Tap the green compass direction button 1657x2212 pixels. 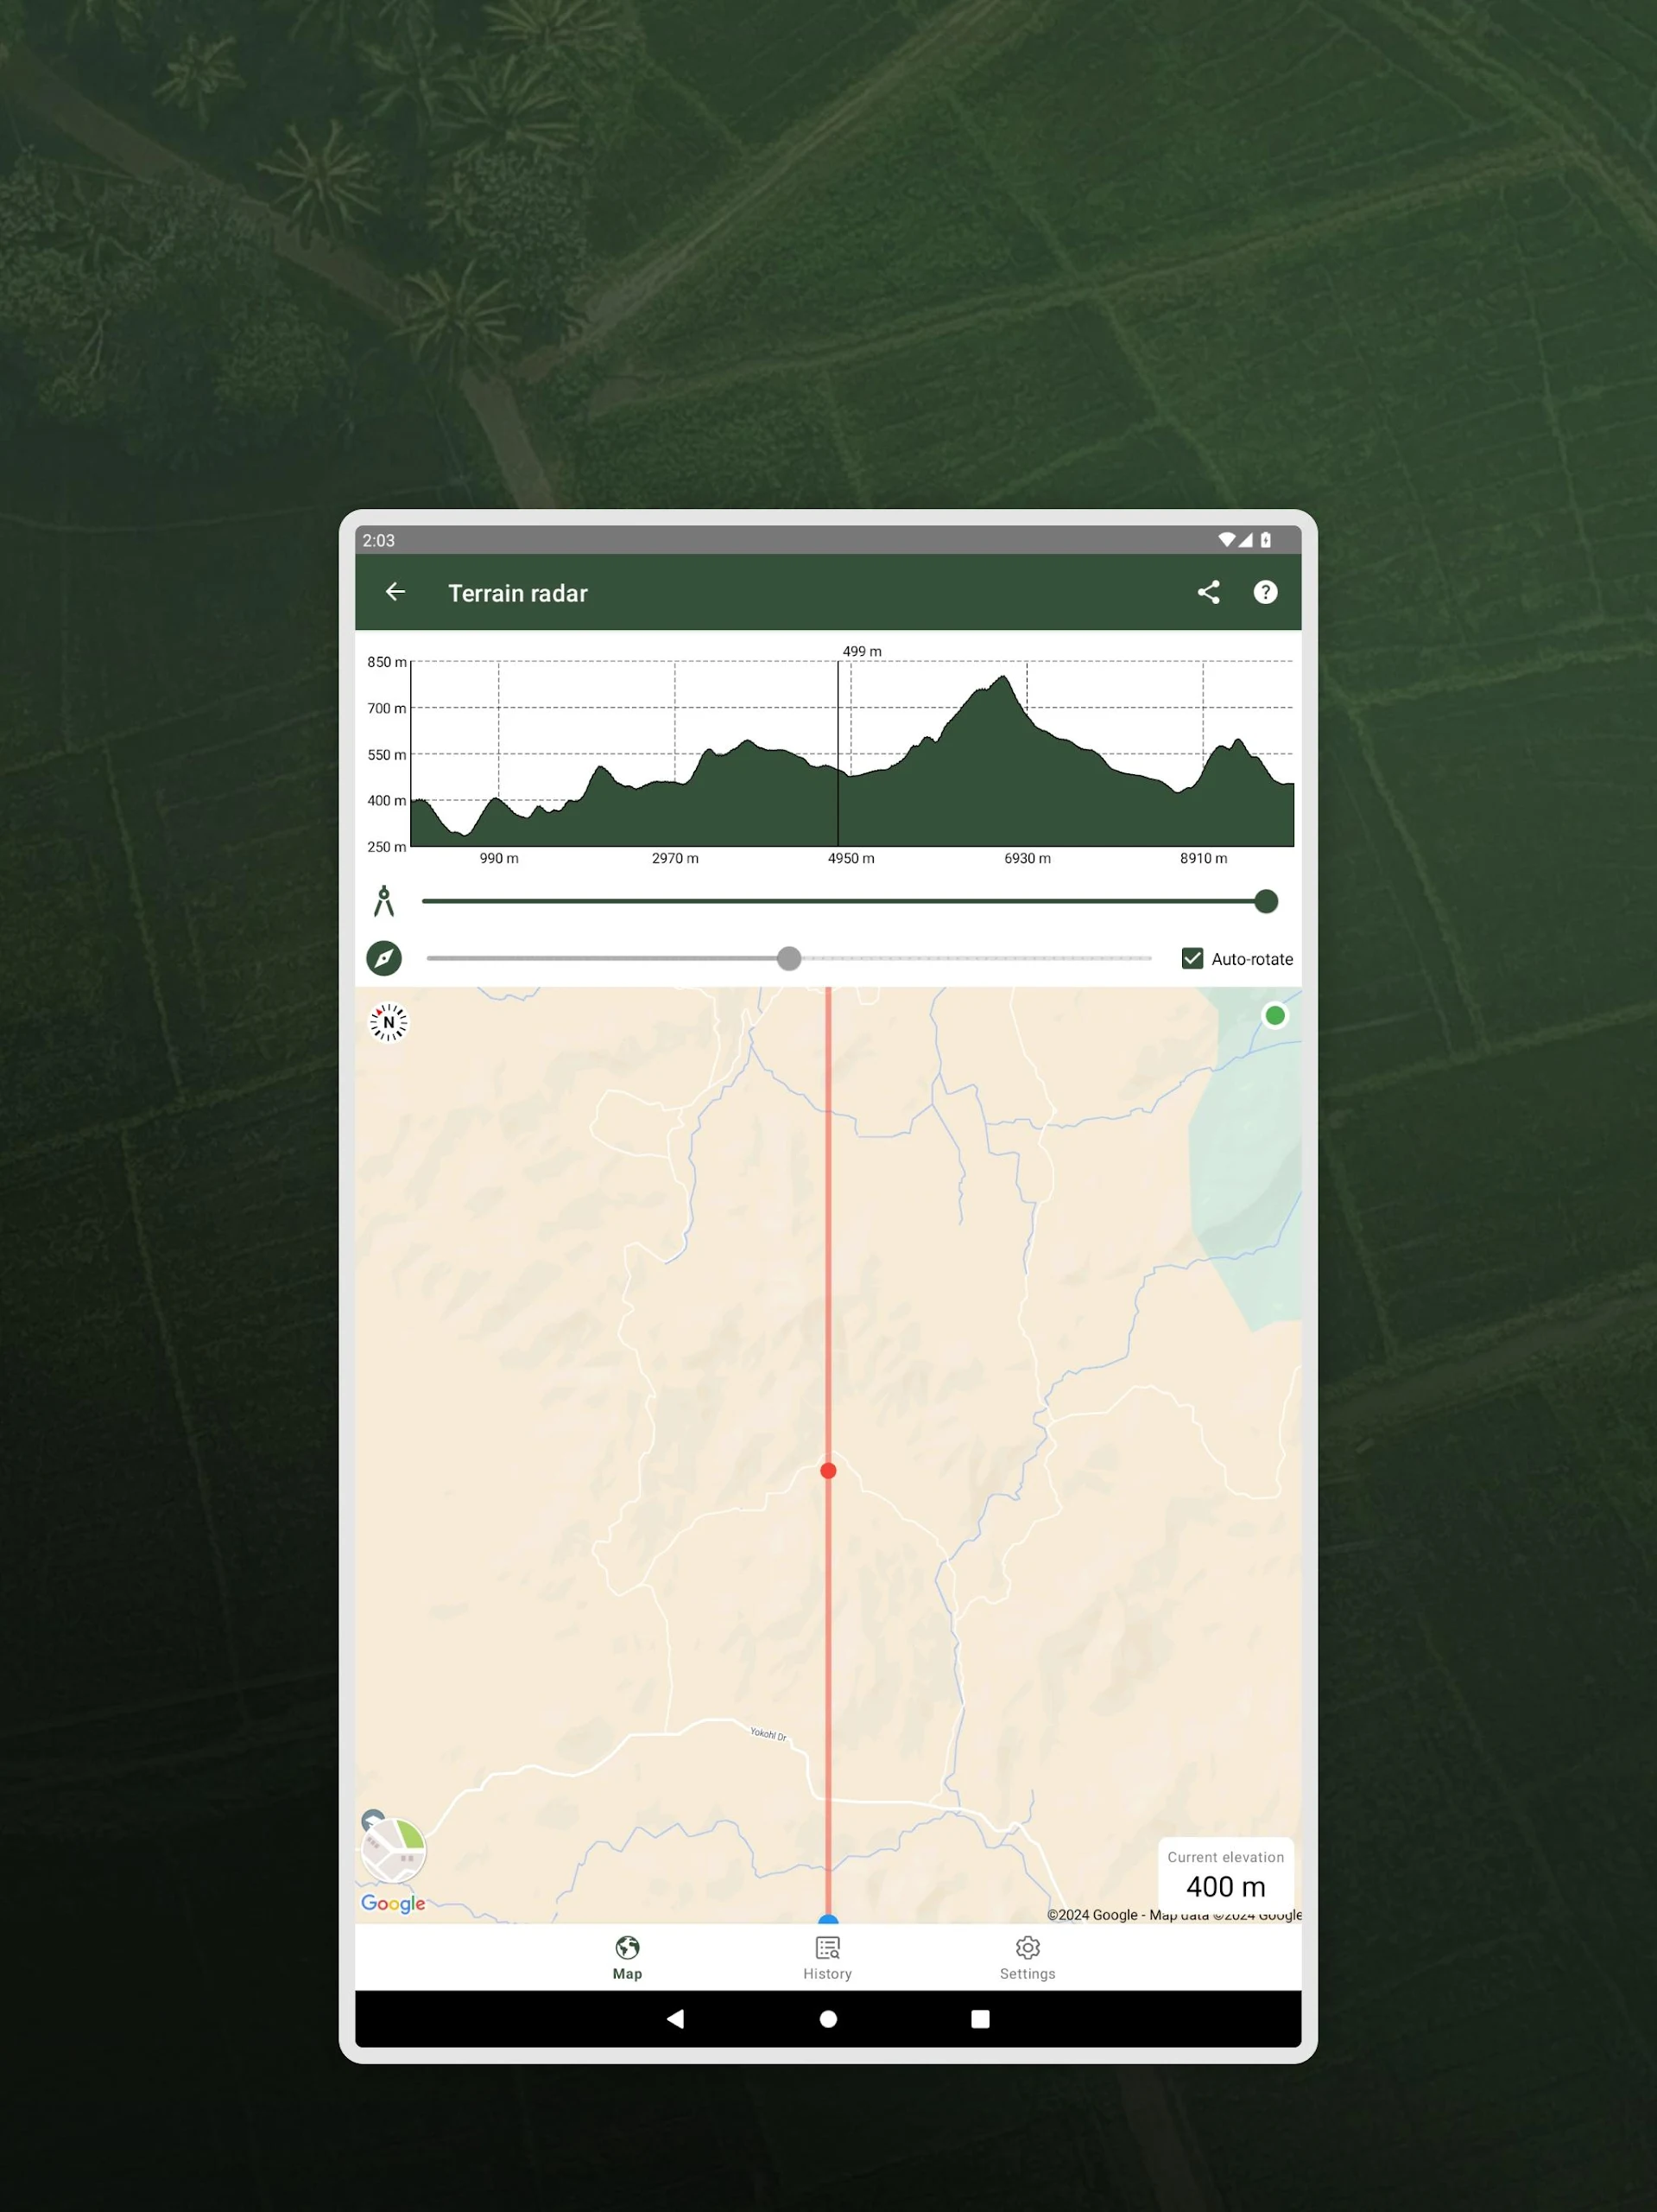[x=383, y=958]
